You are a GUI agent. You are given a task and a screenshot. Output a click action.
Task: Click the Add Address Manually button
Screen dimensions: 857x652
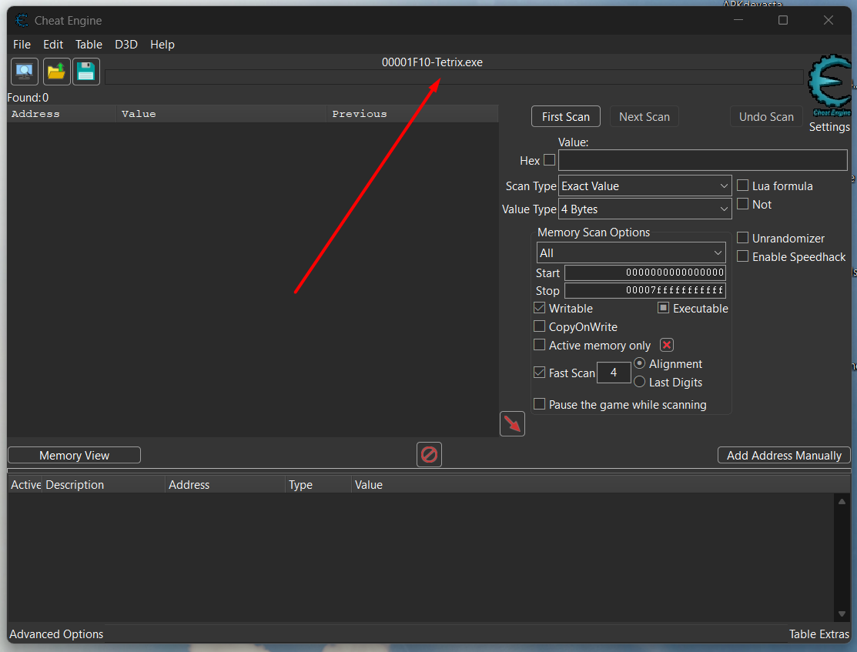784,456
